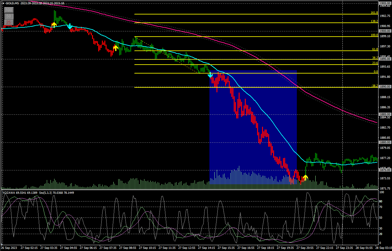Image resolution: width=392 pixels, height=251 pixels.
Task: Select the 138.2 Fibonacci level label
Action: click(374, 21)
